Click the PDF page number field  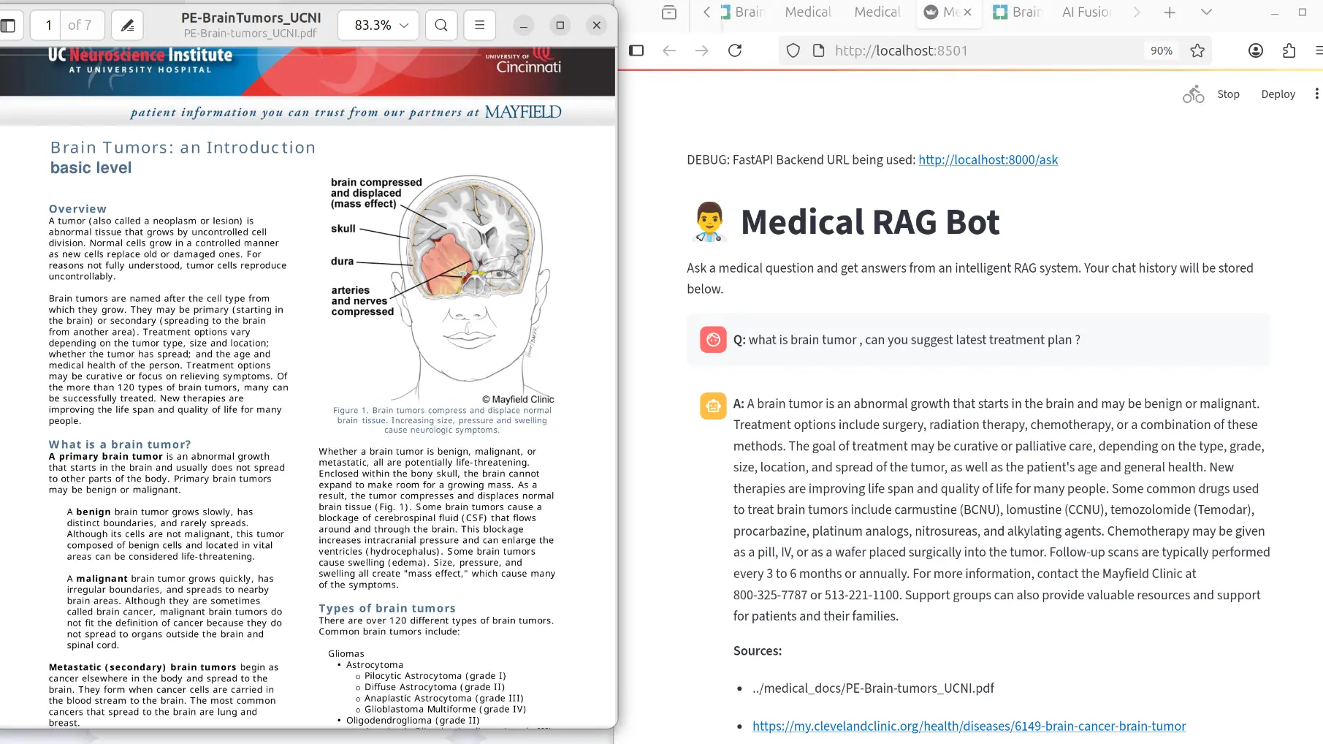pyautogui.click(x=49, y=26)
